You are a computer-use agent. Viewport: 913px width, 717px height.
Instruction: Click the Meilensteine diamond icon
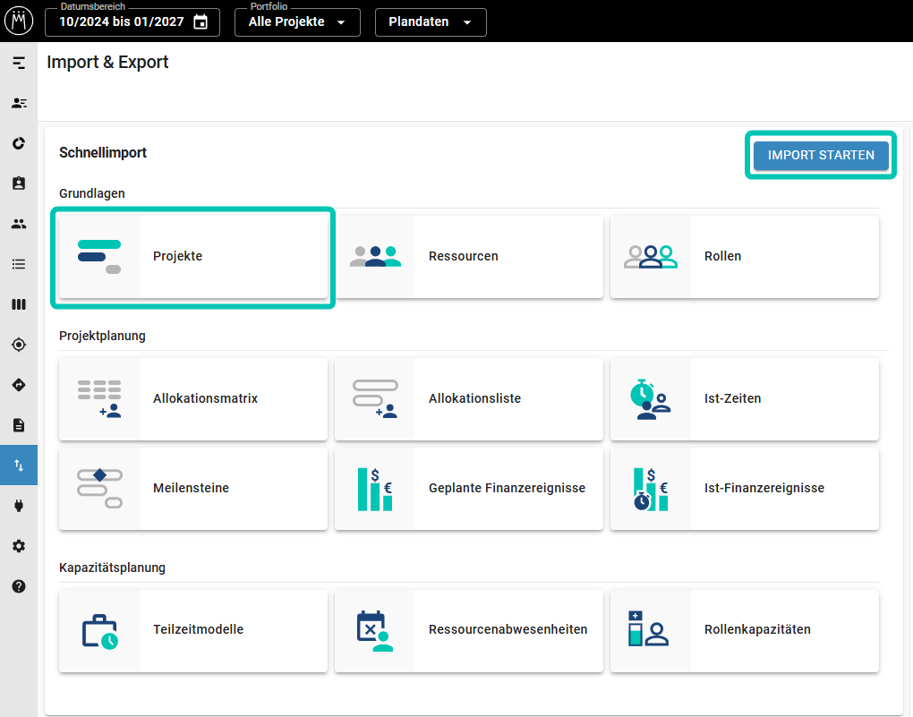click(x=99, y=488)
